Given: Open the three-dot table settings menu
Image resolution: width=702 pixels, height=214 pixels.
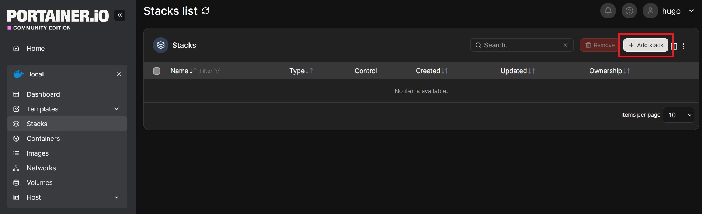Looking at the screenshot, I should [684, 46].
